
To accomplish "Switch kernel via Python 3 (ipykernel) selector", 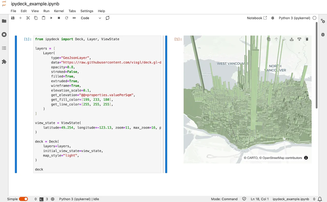I will [x=294, y=18].
